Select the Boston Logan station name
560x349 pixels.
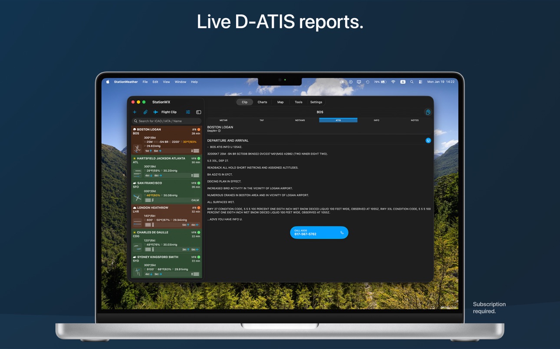[149, 129]
